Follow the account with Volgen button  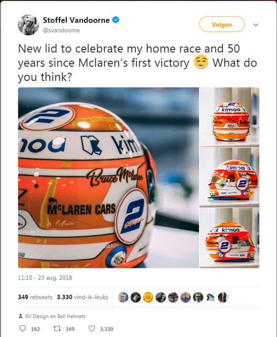pos(222,24)
